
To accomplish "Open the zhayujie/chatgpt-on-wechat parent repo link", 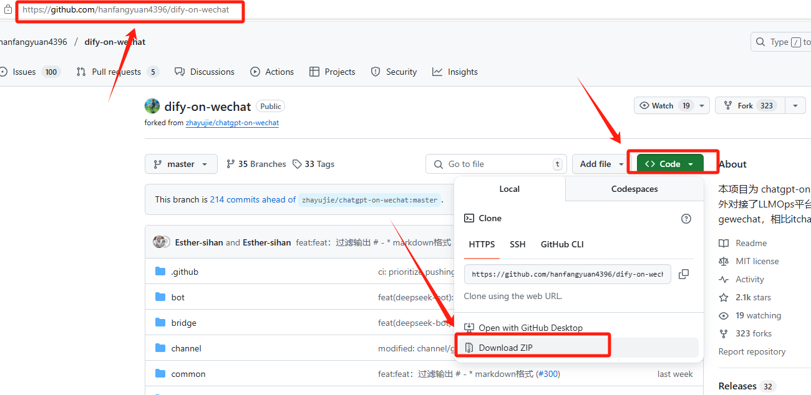I will pos(232,123).
